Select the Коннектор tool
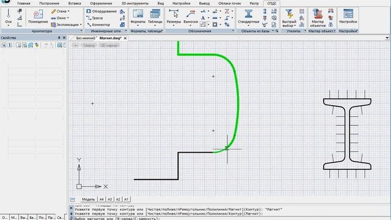 (98, 24)
